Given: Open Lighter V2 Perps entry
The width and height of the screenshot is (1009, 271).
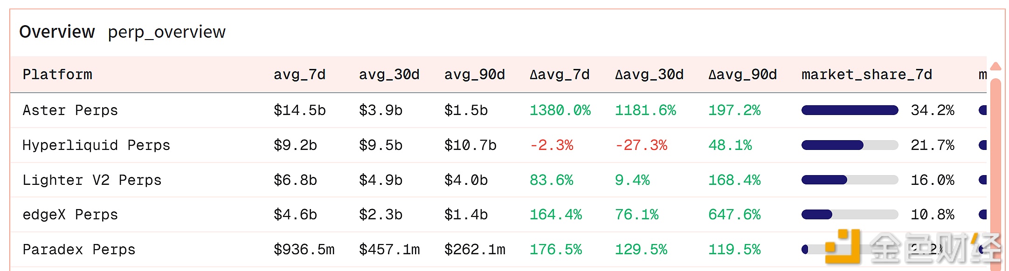Looking at the screenshot, I should click(x=92, y=180).
